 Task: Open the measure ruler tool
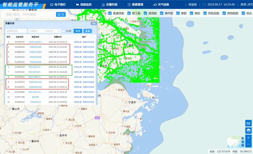(x=248, y=123)
